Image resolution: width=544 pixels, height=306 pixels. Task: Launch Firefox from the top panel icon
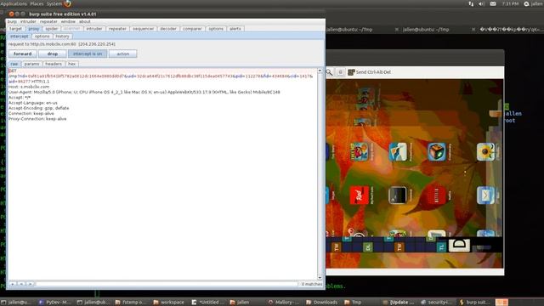[x=67, y=3]
